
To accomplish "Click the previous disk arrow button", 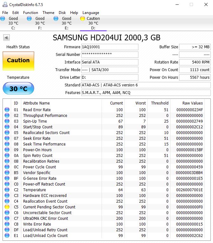I will tap(6, 38).
